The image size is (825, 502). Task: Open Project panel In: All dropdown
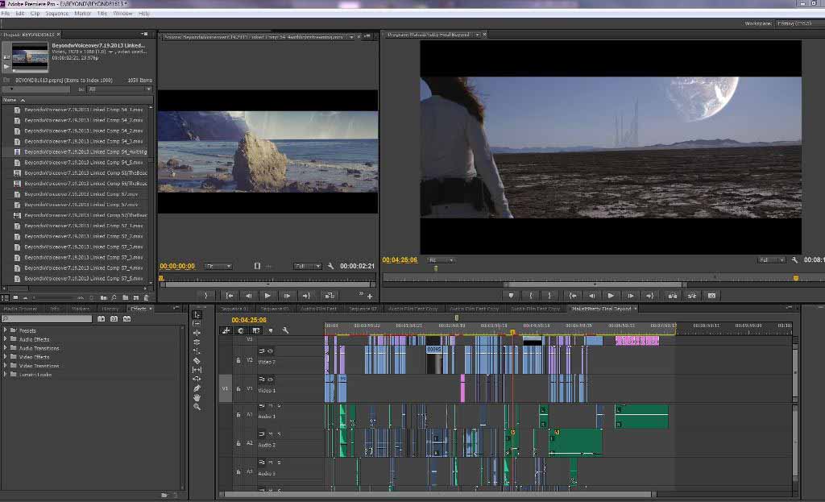point(119,89)
